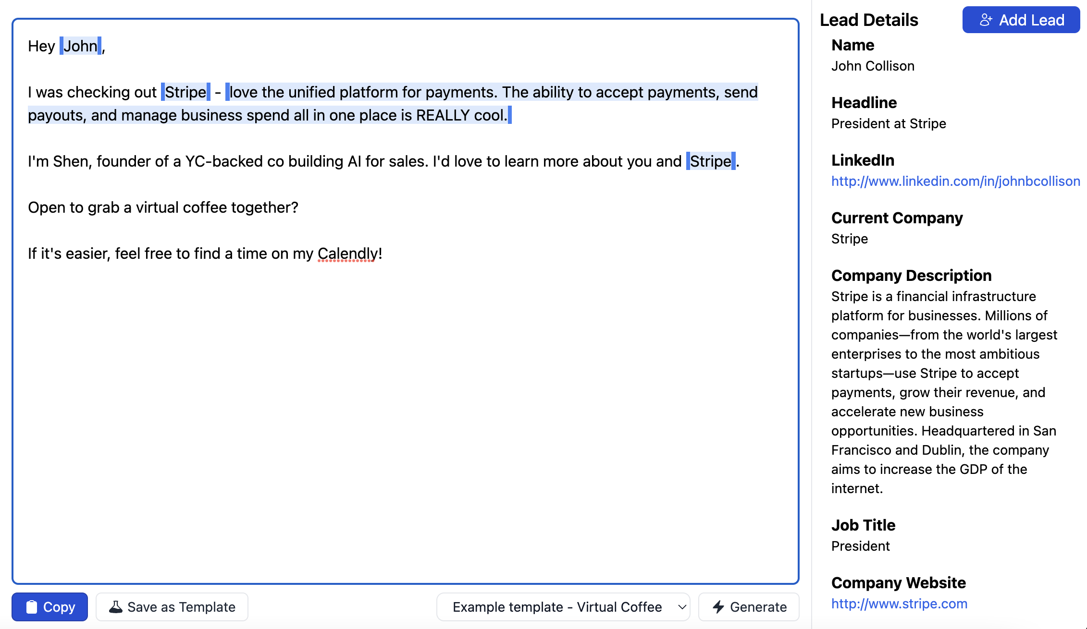The image size is (1087, 629).
Task: Visit the stripe.com company website link
Action: [x=899, y=604]
